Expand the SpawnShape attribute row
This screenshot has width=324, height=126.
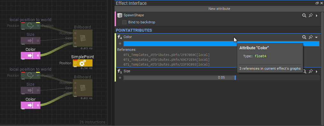pos(317,16)
